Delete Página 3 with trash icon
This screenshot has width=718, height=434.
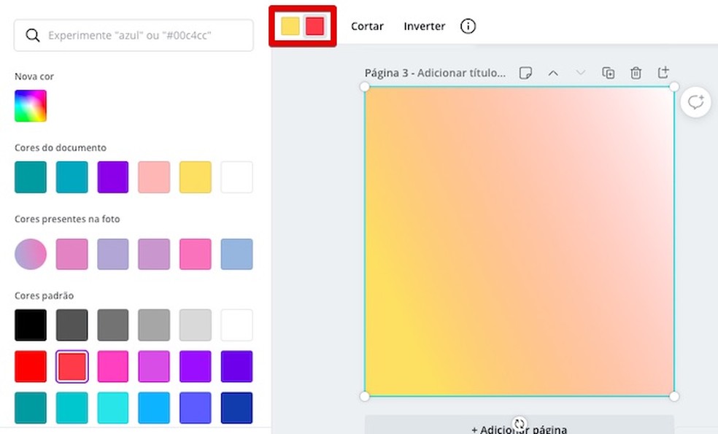636,73
